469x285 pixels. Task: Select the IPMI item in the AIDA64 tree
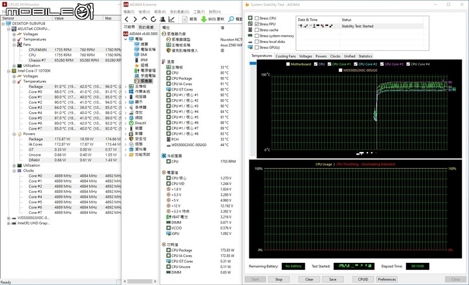[144, 60]
